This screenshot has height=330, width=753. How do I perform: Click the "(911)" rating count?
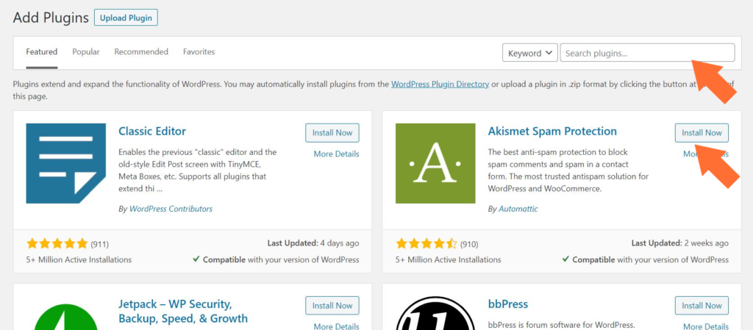pyautogui.click(x=100, y=245)
